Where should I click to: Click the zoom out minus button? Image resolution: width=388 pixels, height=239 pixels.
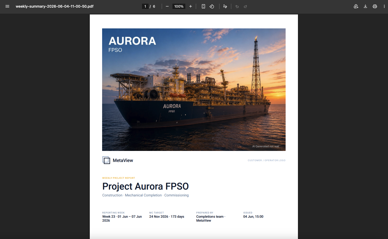pos(167,6)
